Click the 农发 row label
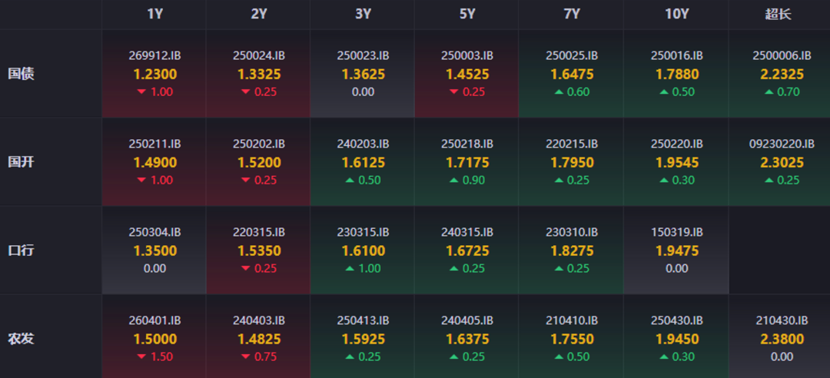This screenshot has width=830, height=378. 21,339
